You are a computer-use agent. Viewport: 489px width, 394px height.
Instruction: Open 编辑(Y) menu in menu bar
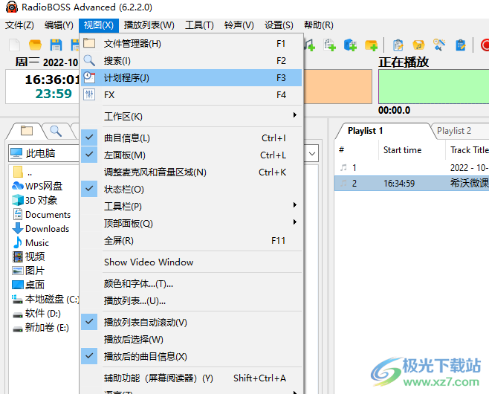[x=59, y=25]
